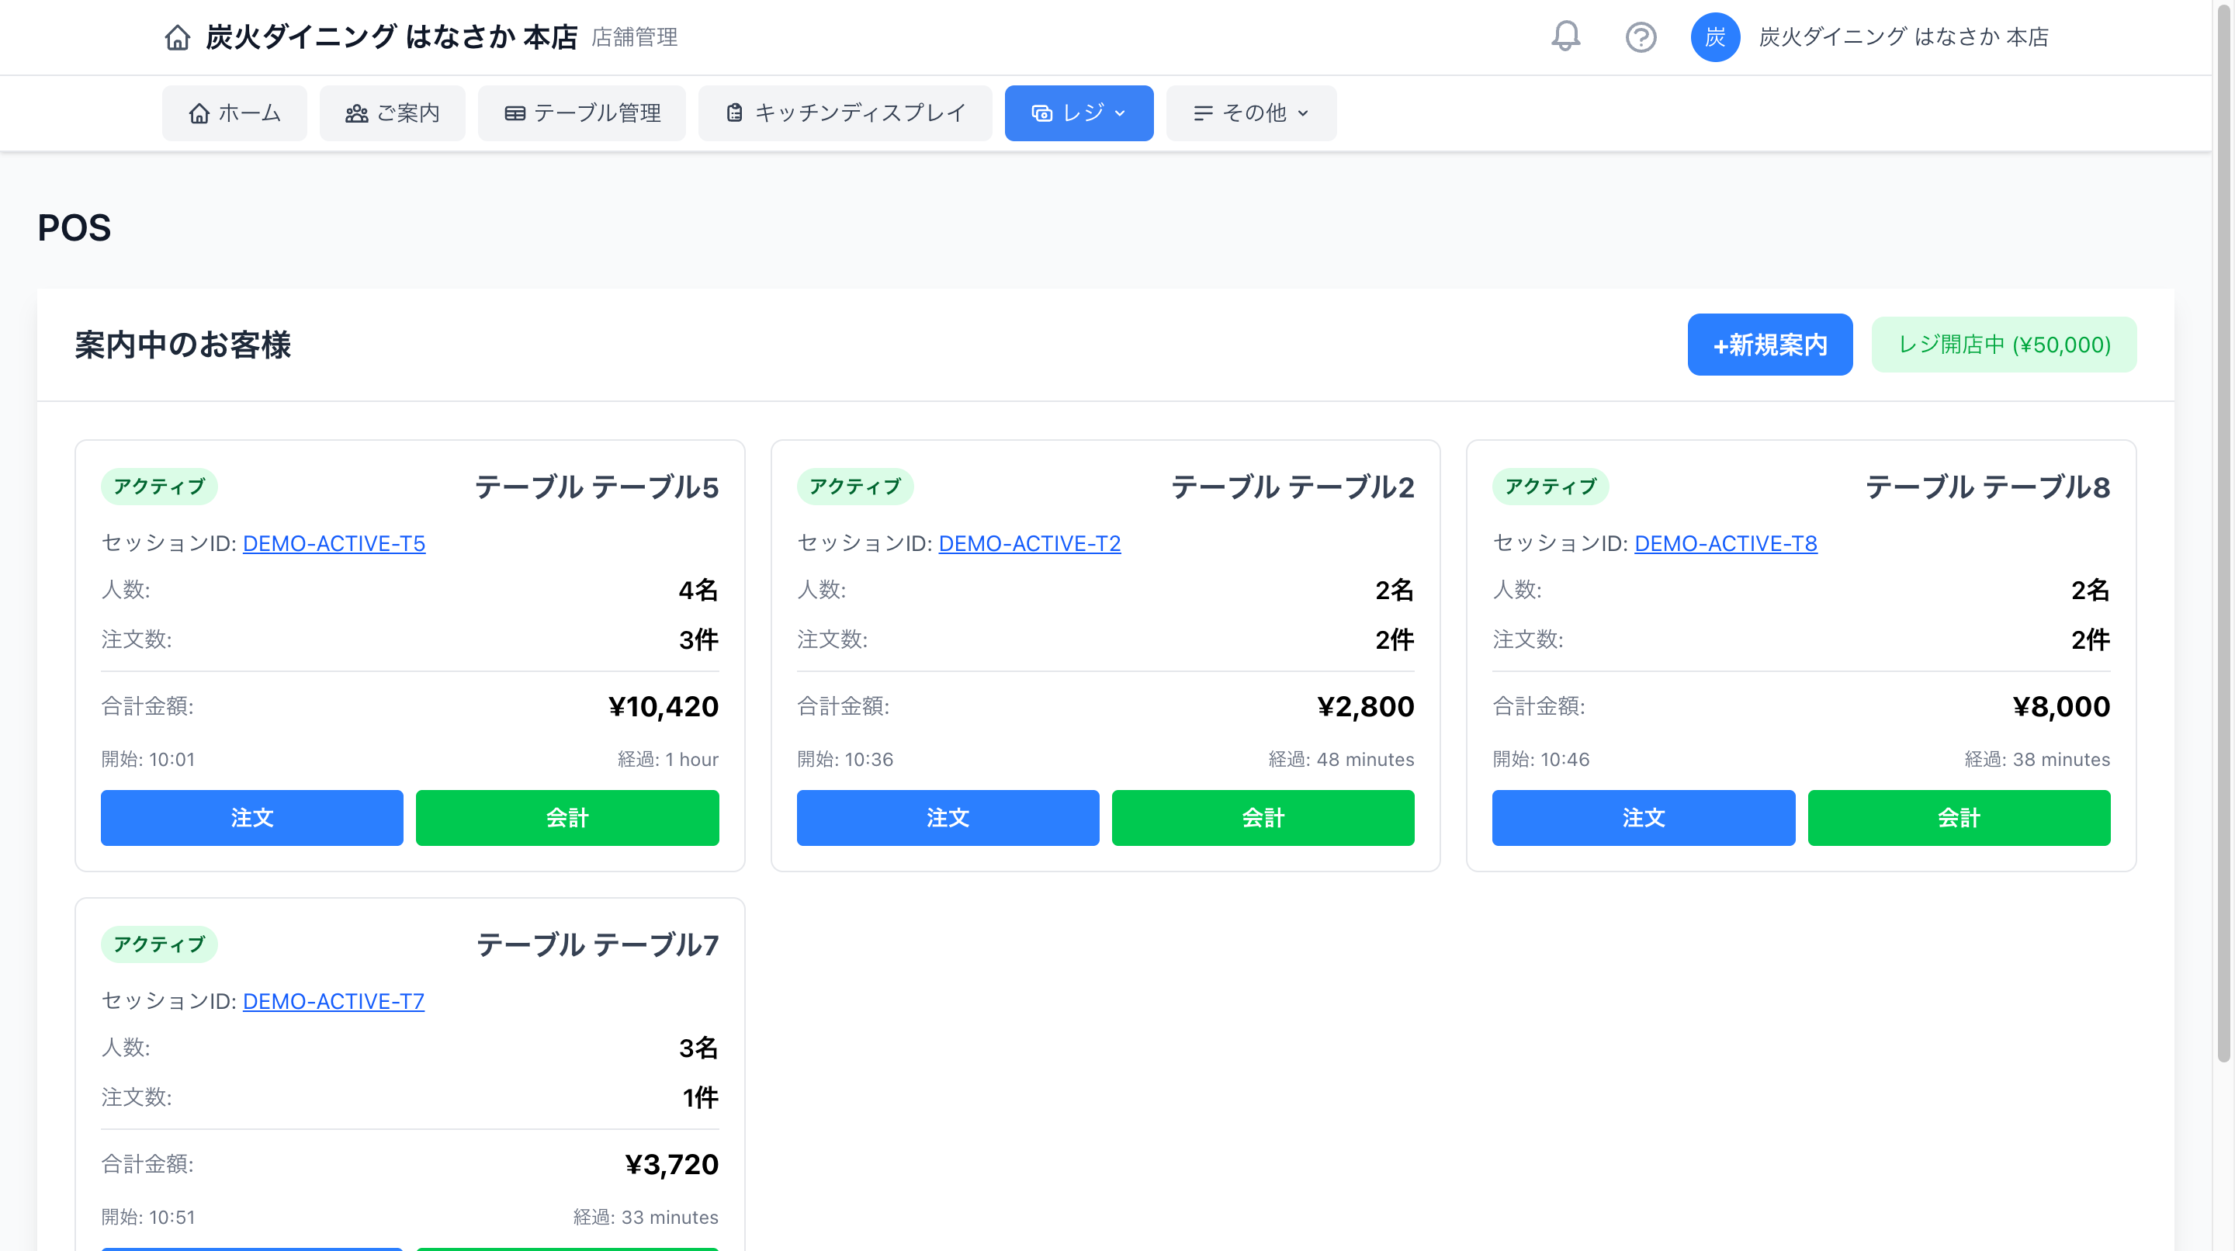Viewport: 2235px width, 1251px height.
Task: Click 経過: 1 hour text
Action: (x=668, y=759)
